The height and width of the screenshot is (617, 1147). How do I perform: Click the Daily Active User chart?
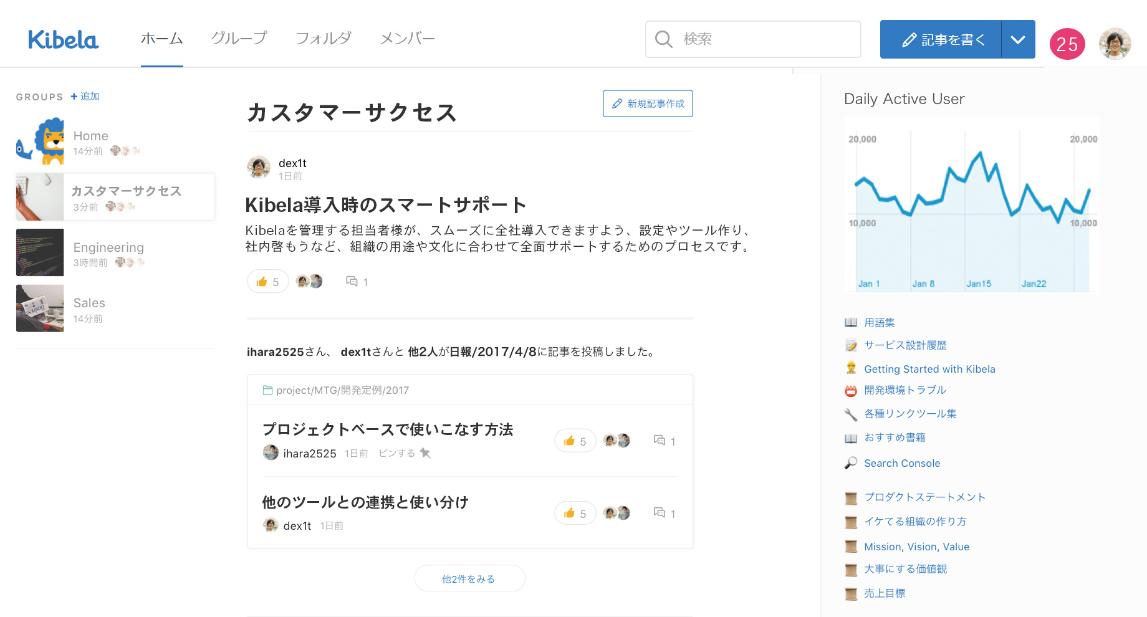pos(972,205)
